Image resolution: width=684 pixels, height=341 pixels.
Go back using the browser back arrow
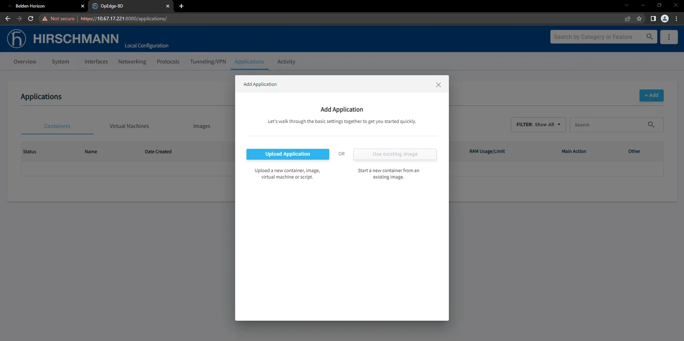8,18
